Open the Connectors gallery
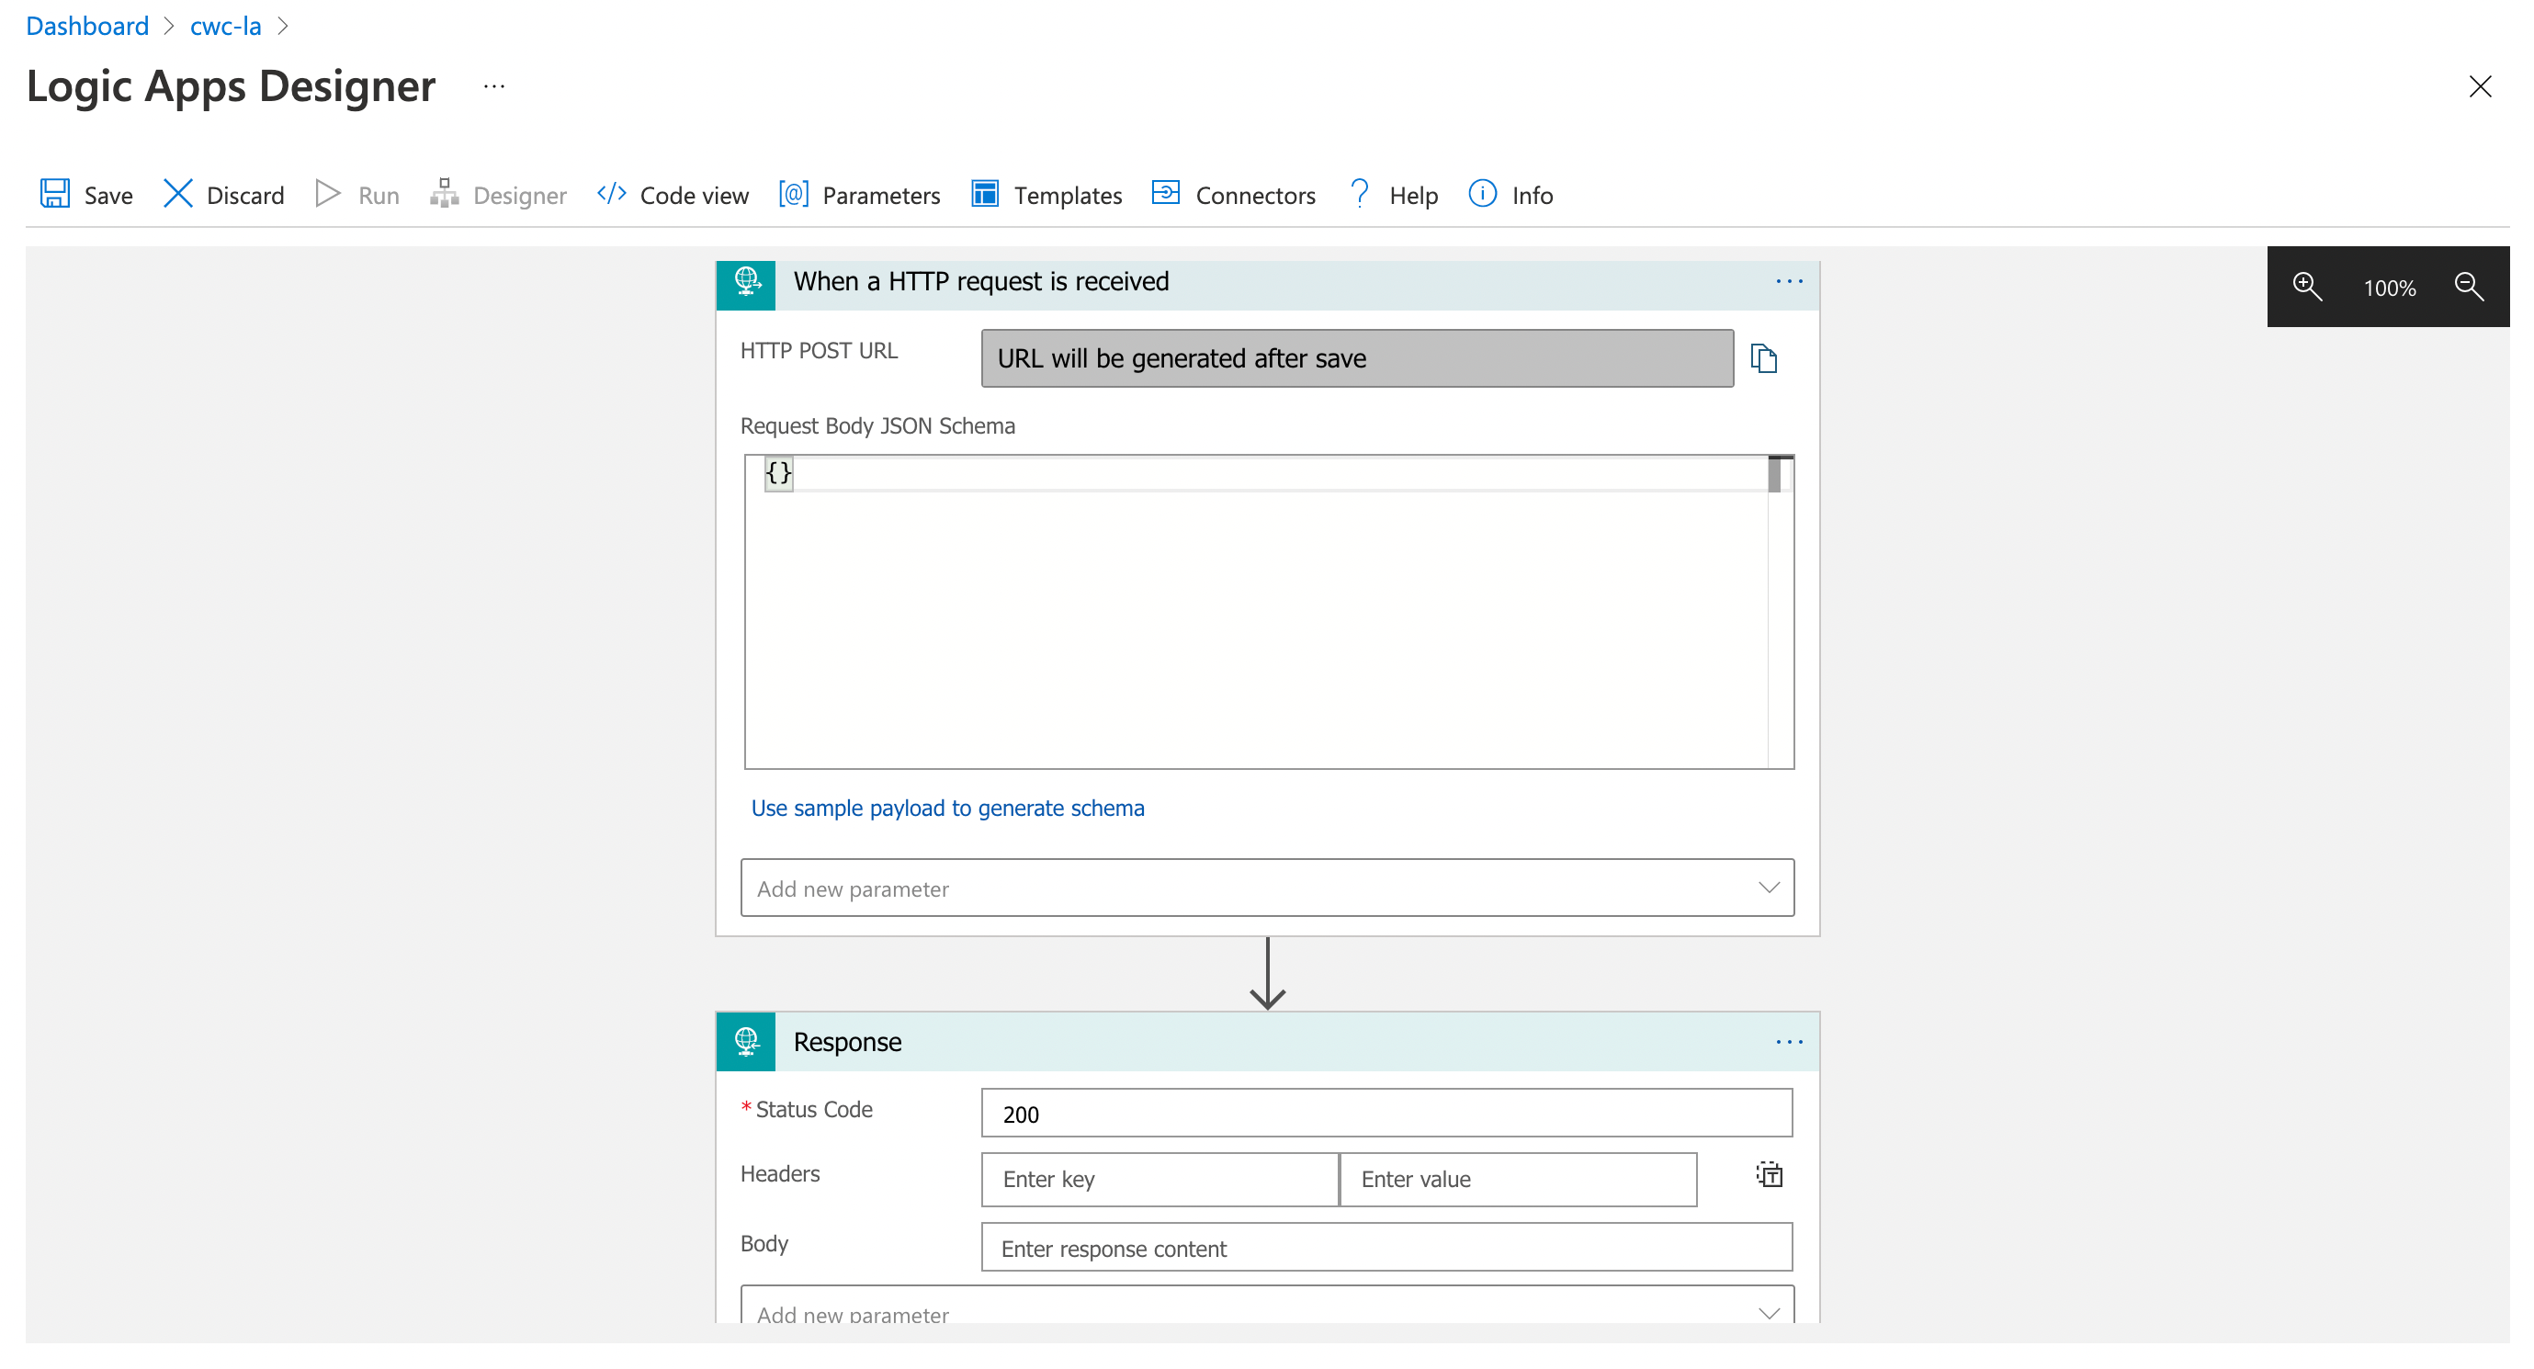This screenshot has width=2534, height=1369. tap(1234, 194)
